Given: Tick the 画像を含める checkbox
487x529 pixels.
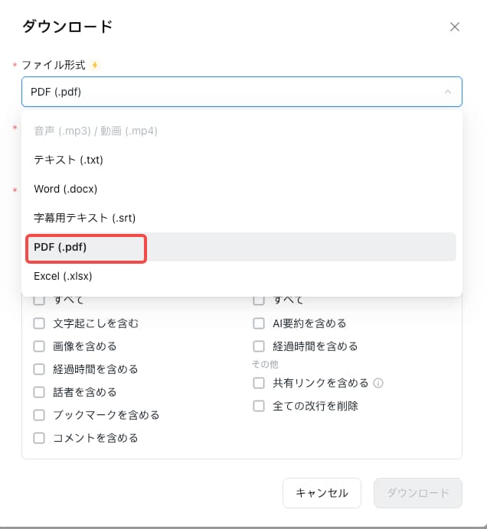Looking at the screenshot, I should click(39, 346).
